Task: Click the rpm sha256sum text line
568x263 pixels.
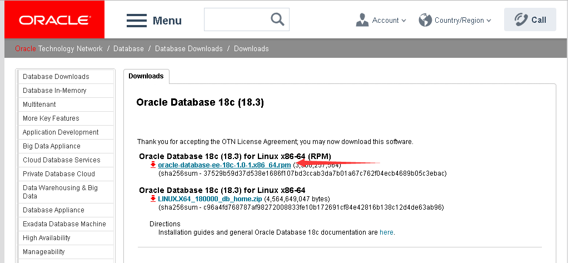Action: 302,173
